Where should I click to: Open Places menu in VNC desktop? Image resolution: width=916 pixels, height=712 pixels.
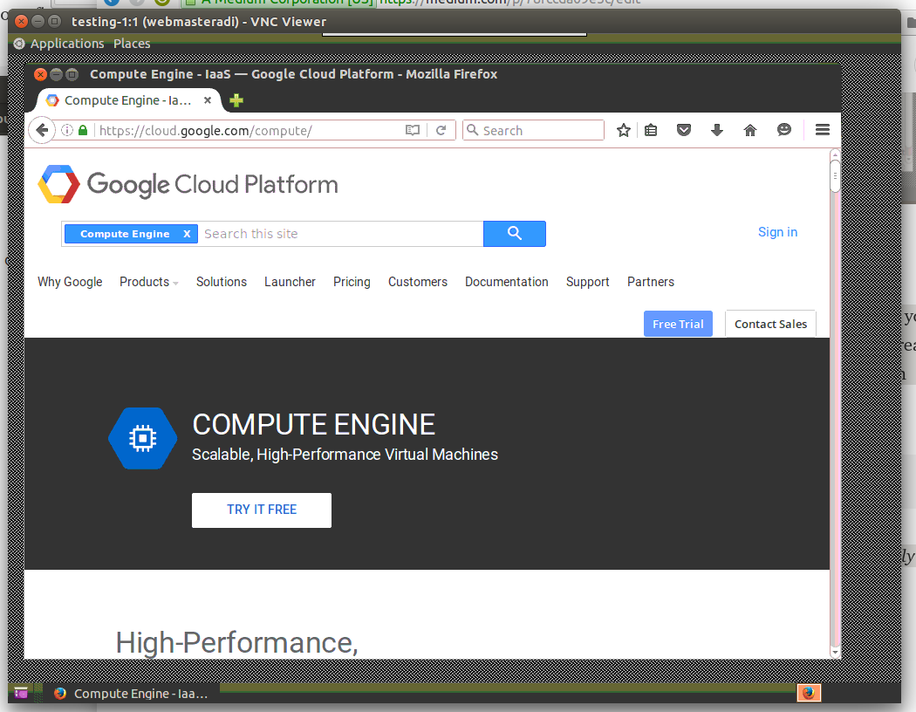pos(132,44)
